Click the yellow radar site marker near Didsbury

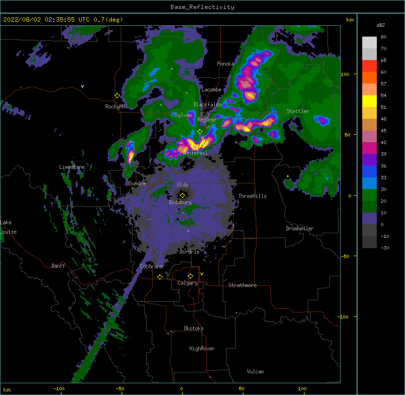point(182,195)
